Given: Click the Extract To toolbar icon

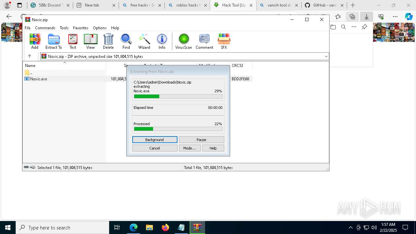Looking at the screenshot, I should [x=54, y=41].
